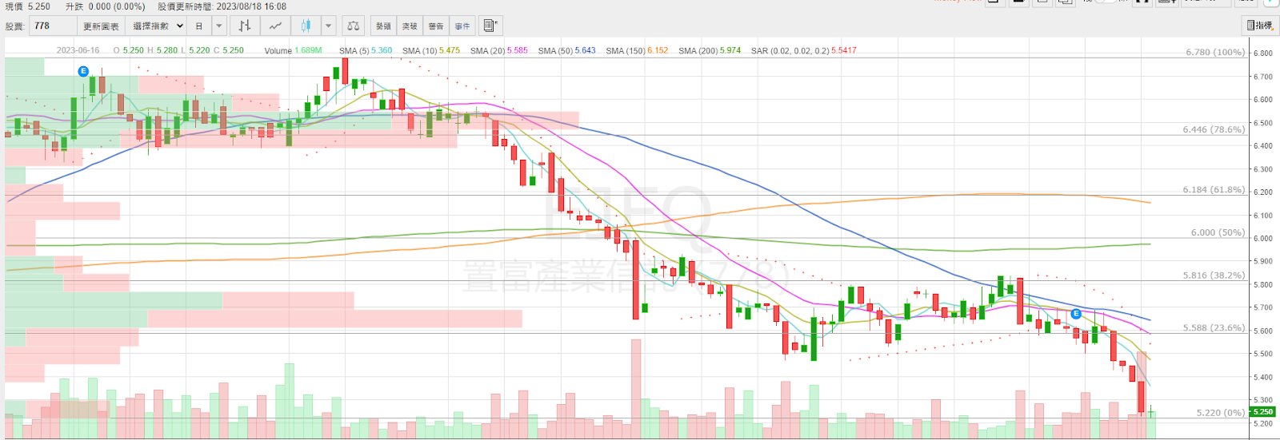Select the 6.000 (50%) Fibonacci level label
This screenshot has width=1280, height=440.
click(x=1218, y=232)
